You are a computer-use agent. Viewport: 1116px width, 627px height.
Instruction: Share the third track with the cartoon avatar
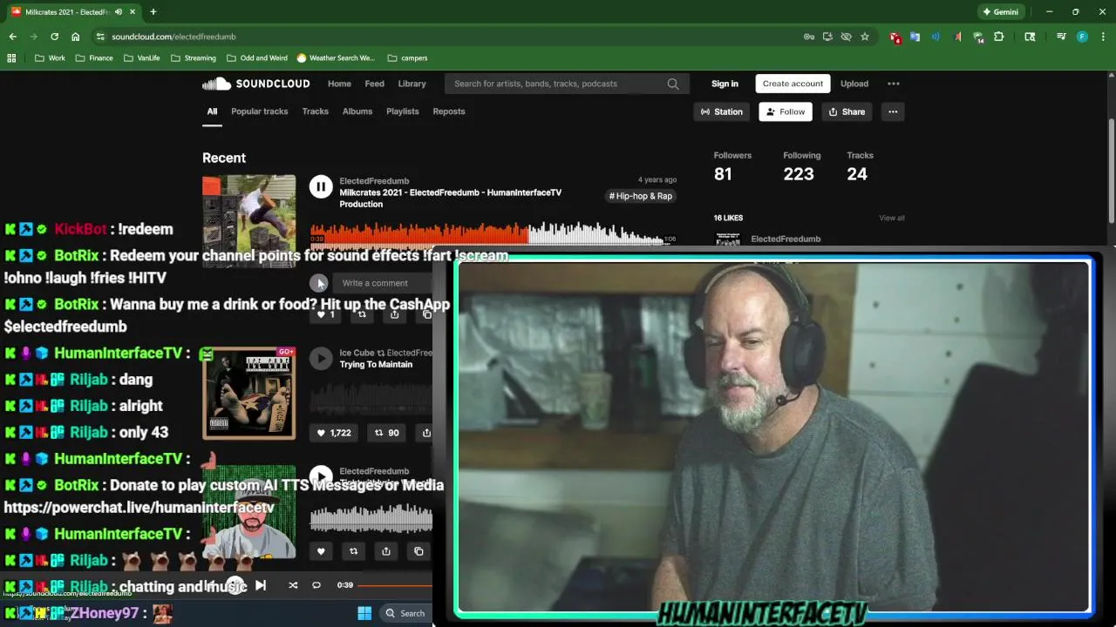(385, 551)
